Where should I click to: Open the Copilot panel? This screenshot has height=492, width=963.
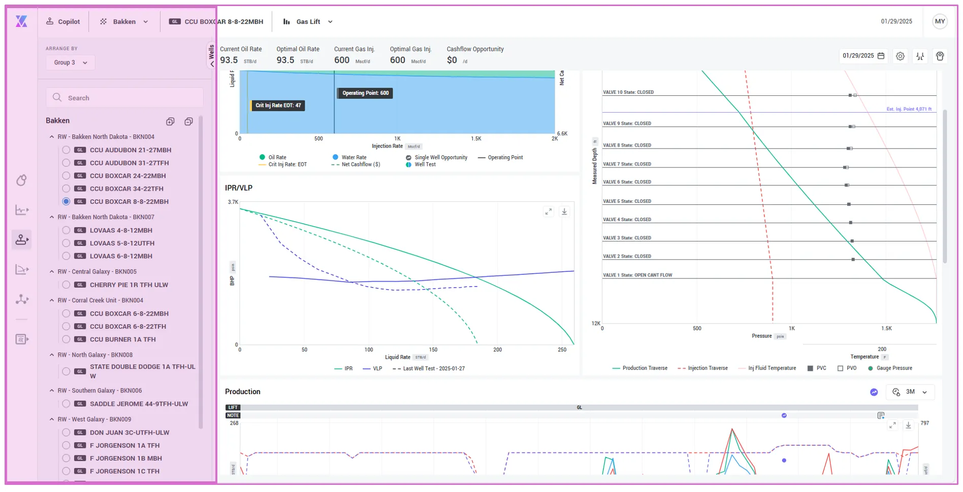coord(63,21)
